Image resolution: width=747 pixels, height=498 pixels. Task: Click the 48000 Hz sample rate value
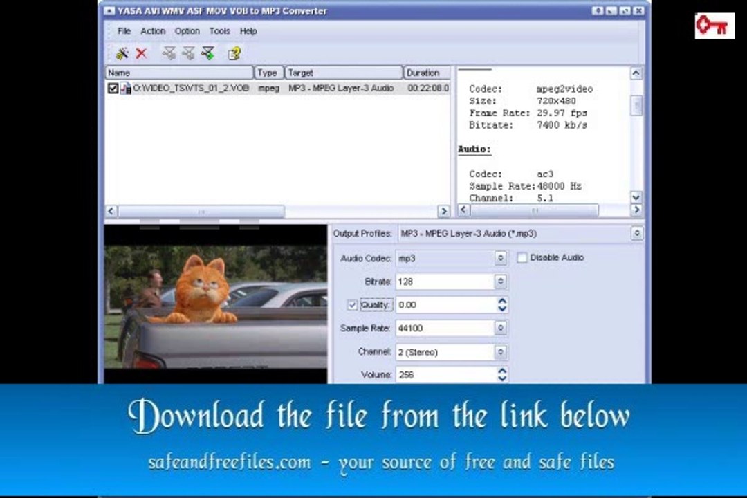(x=560, y=186)
